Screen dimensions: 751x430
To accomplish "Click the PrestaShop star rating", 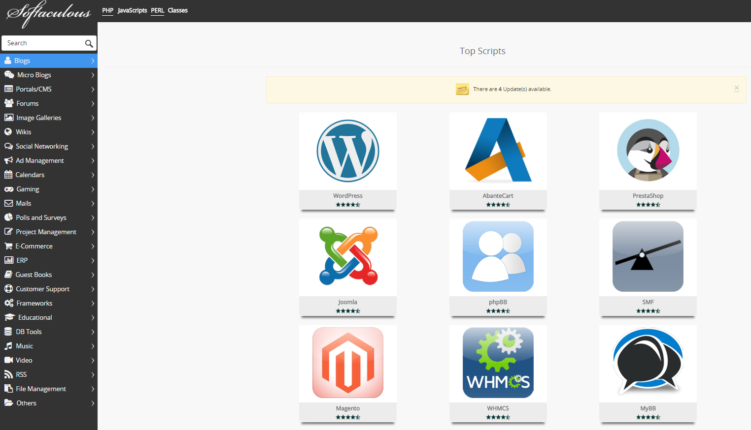I will coord(648,205).
